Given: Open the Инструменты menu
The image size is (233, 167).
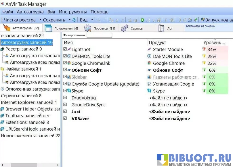Looking at the screenshot, I should tap(73, 12).
